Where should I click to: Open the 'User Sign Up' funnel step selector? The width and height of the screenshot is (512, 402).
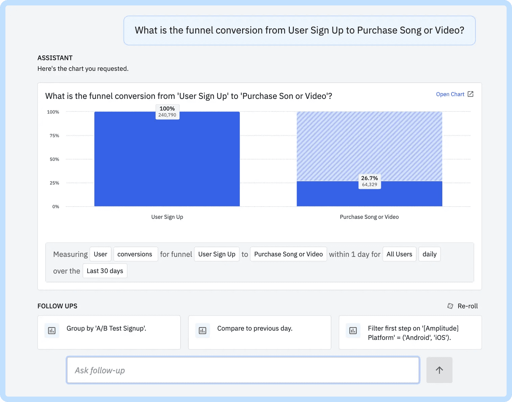(217, 254)
